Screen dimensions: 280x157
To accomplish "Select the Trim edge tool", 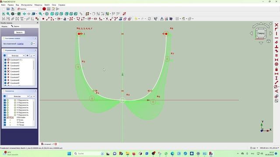I will point(107,19).
